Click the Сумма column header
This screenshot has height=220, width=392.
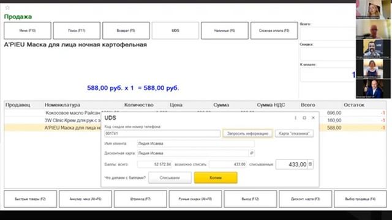click(x=221, y=105)
